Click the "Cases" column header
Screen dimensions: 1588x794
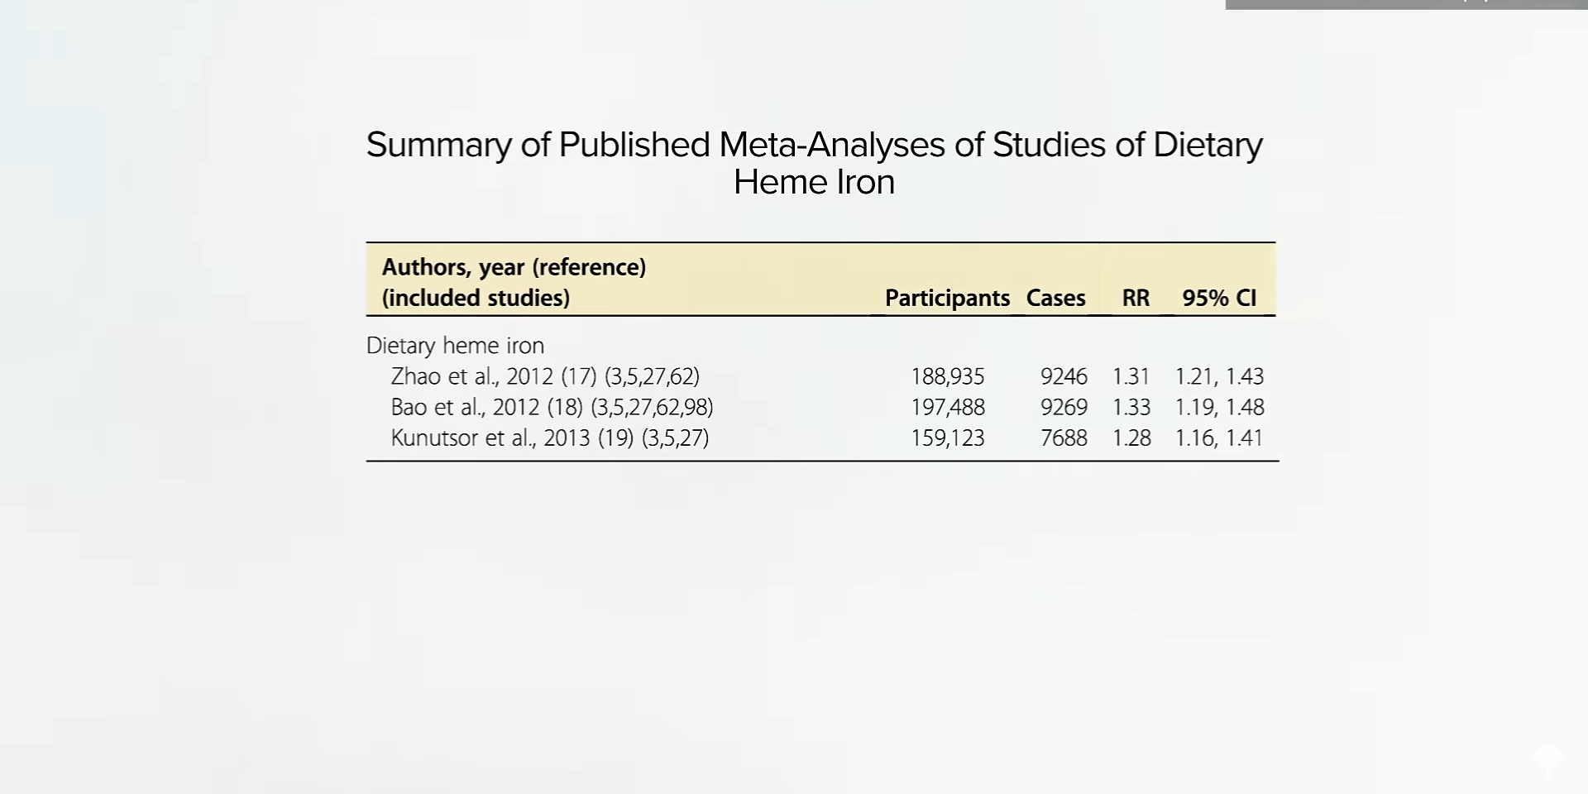click(1055, 298)
